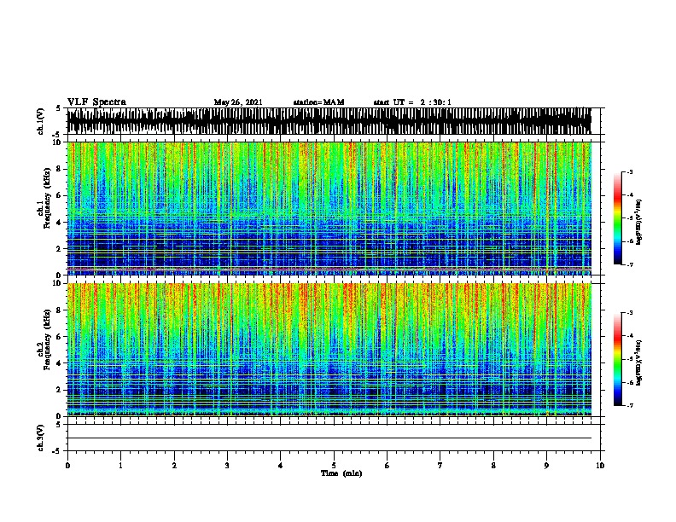The width and height of the screenshot is (676, 522).
Task: Click time axis tick label '10'
Action: [x=600, y=466]
